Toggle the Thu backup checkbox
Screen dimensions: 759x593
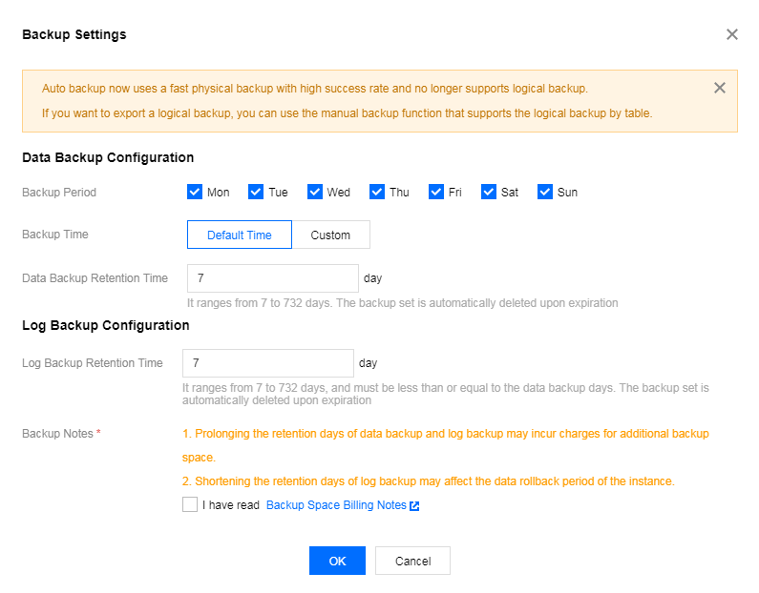(x=376, y=192)
